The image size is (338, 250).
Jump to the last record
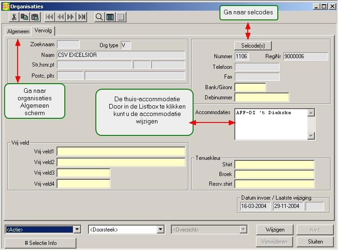point(81,17)
